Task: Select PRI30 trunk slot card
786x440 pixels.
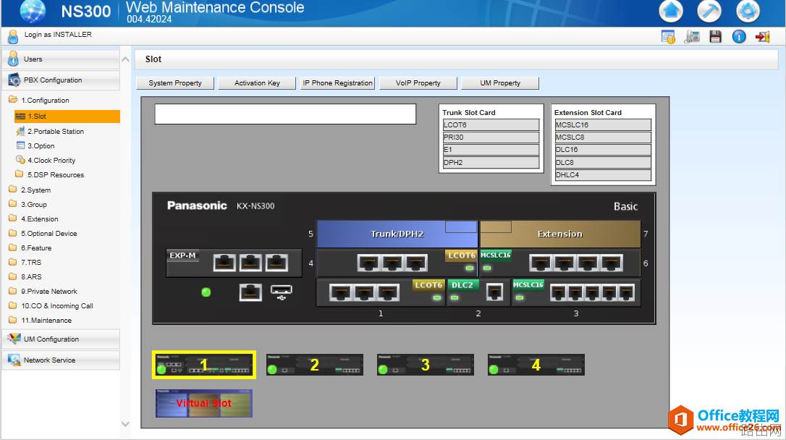Action: coord(491,137)
